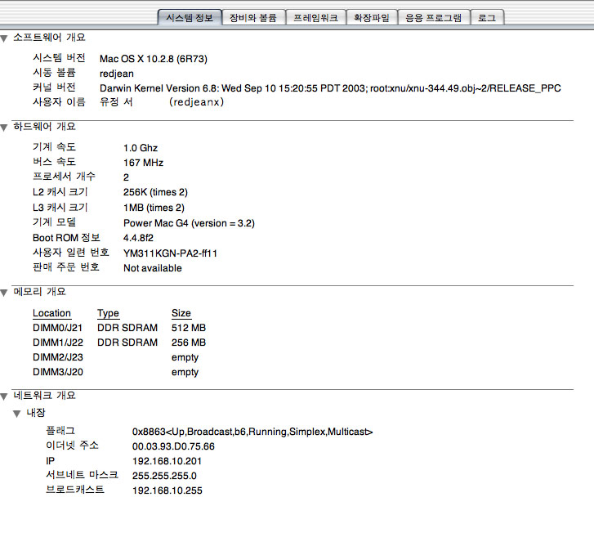Show the 로그 tab

click(x=487, y=17)
